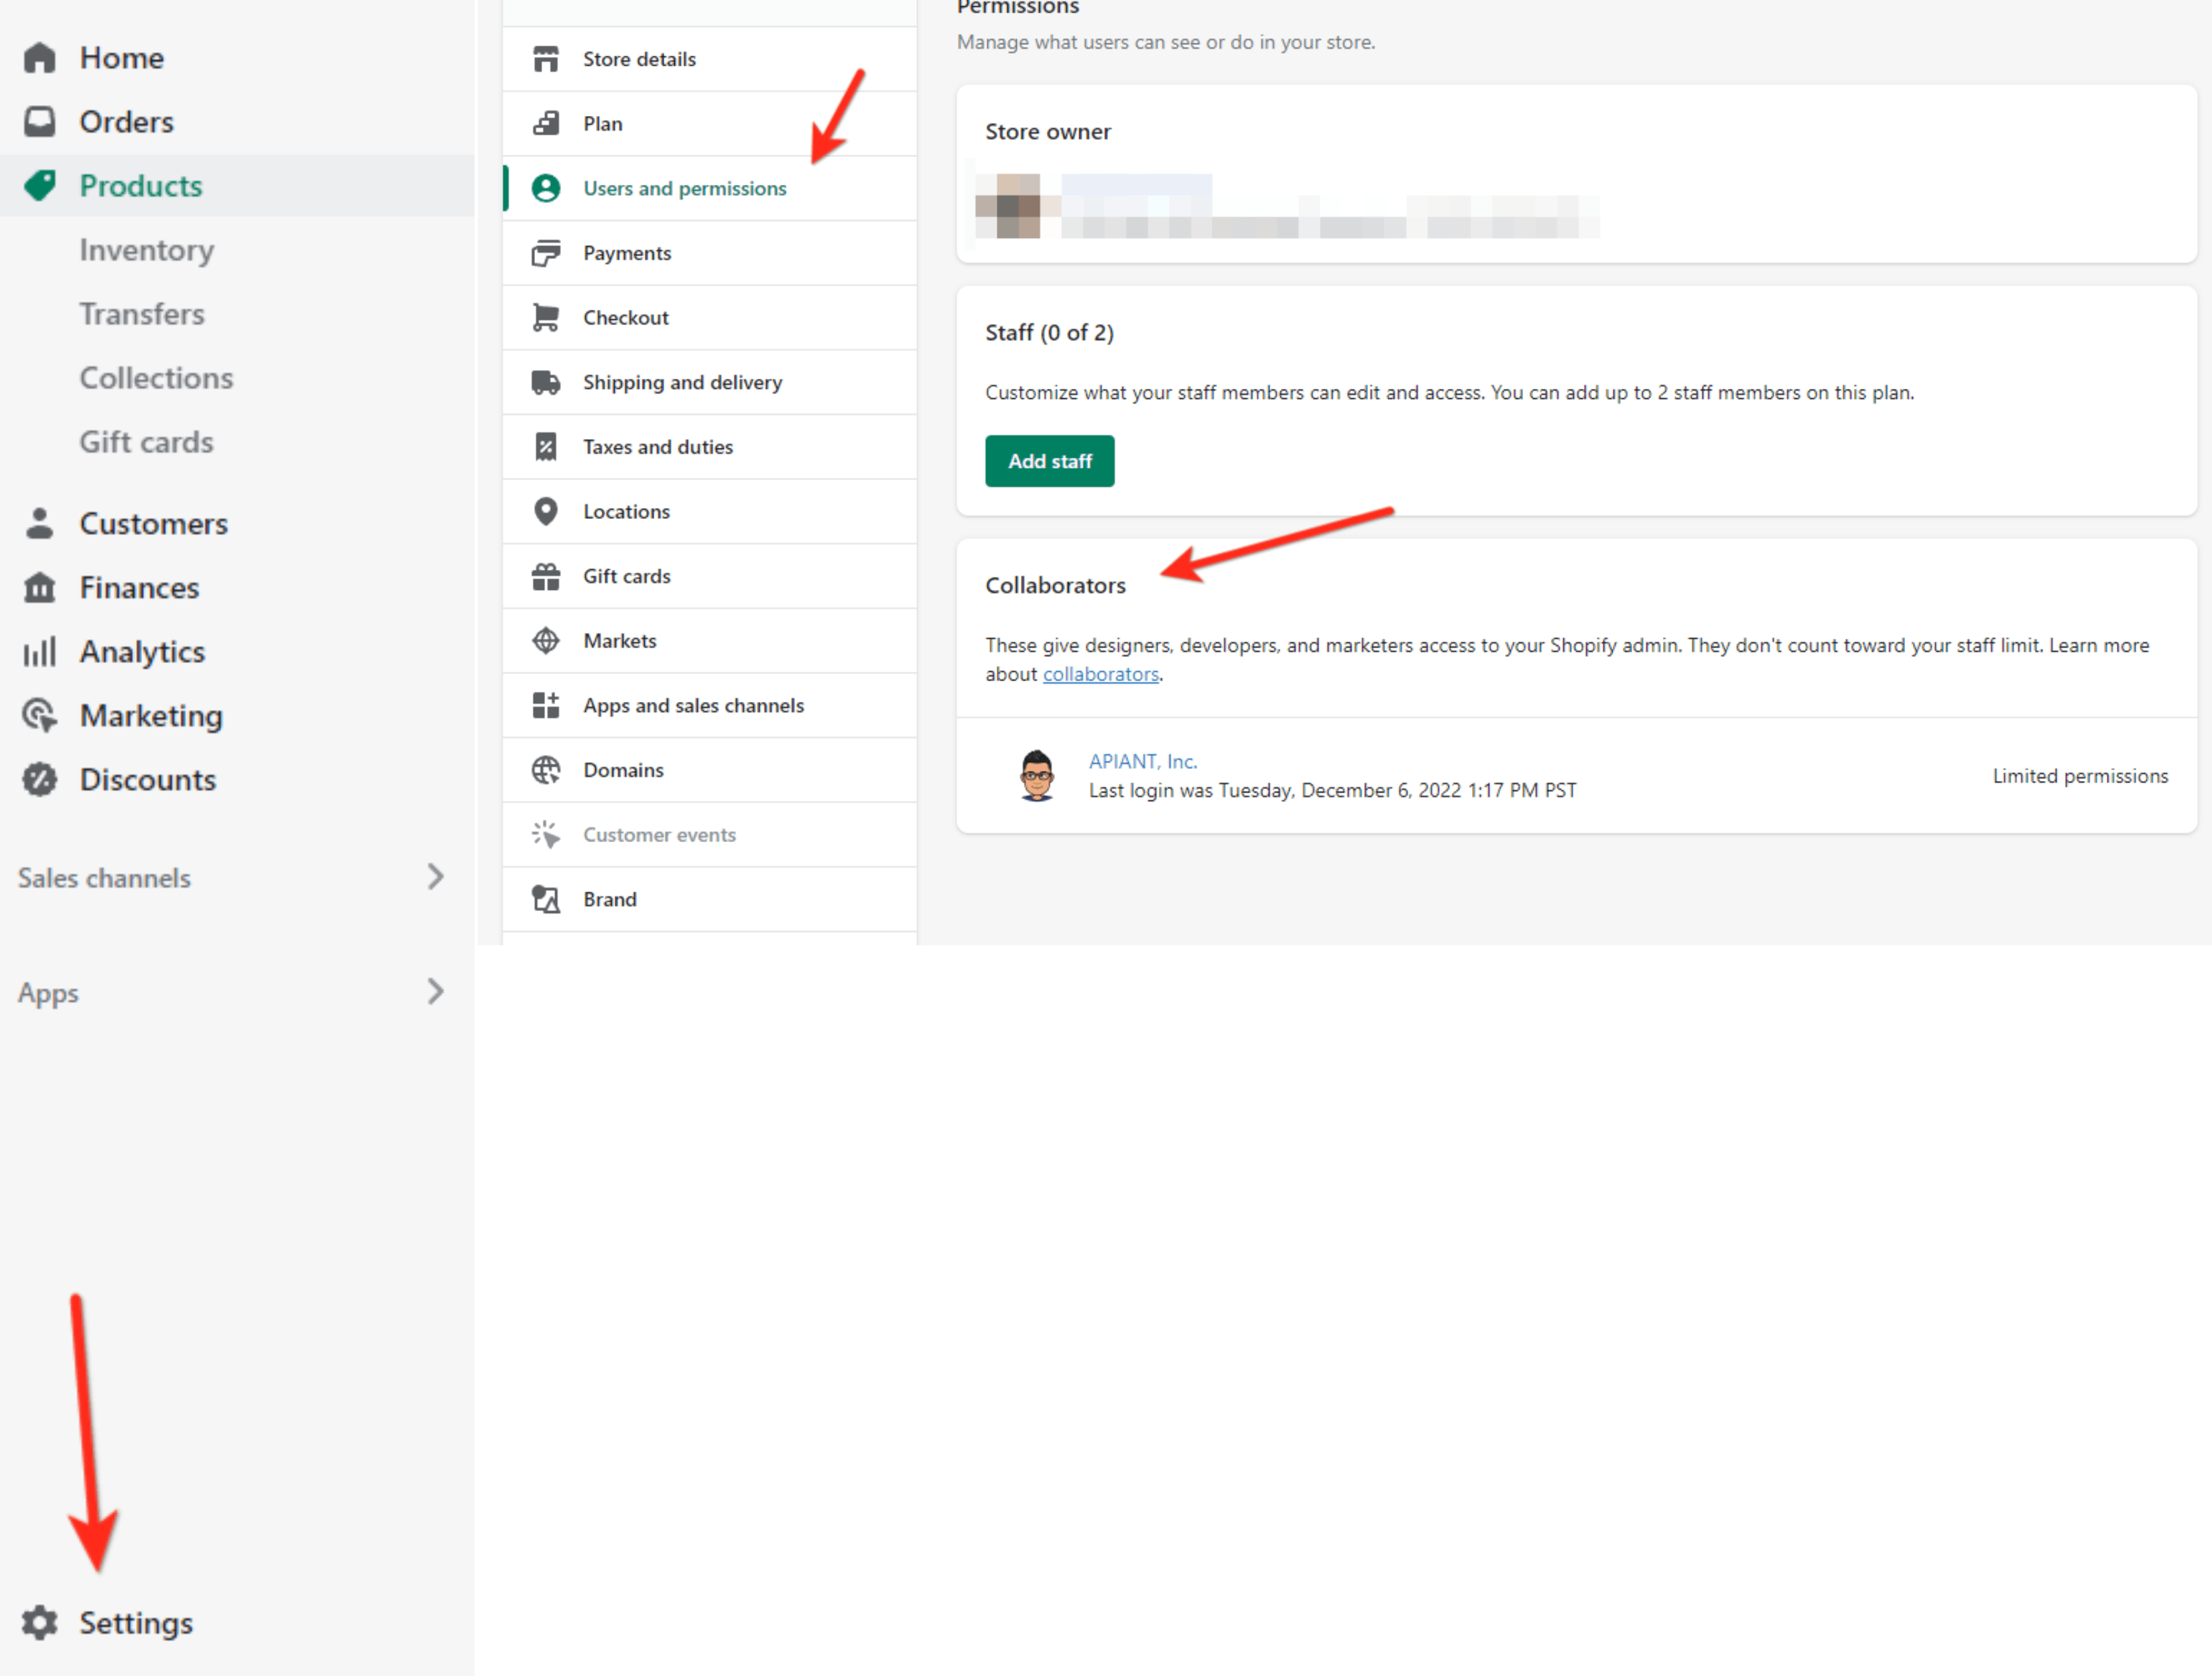Screen dimensions: 2212x1676
Task: Select Taxes and duties settings
Action: tap(657, 447)
